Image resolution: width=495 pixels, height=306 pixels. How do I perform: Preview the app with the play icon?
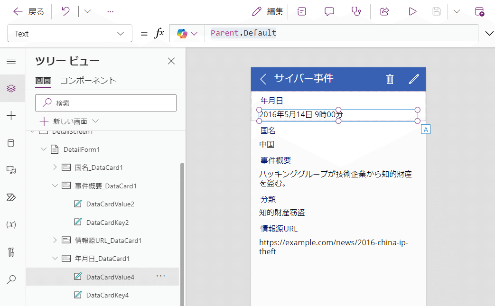pyautogui.click(x=412, y=12)
